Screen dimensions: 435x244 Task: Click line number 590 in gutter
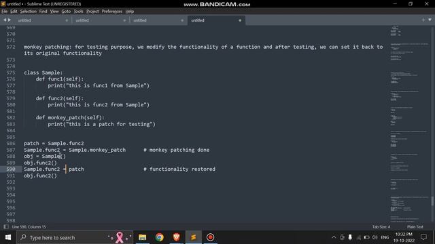click(x=11, y=169)
